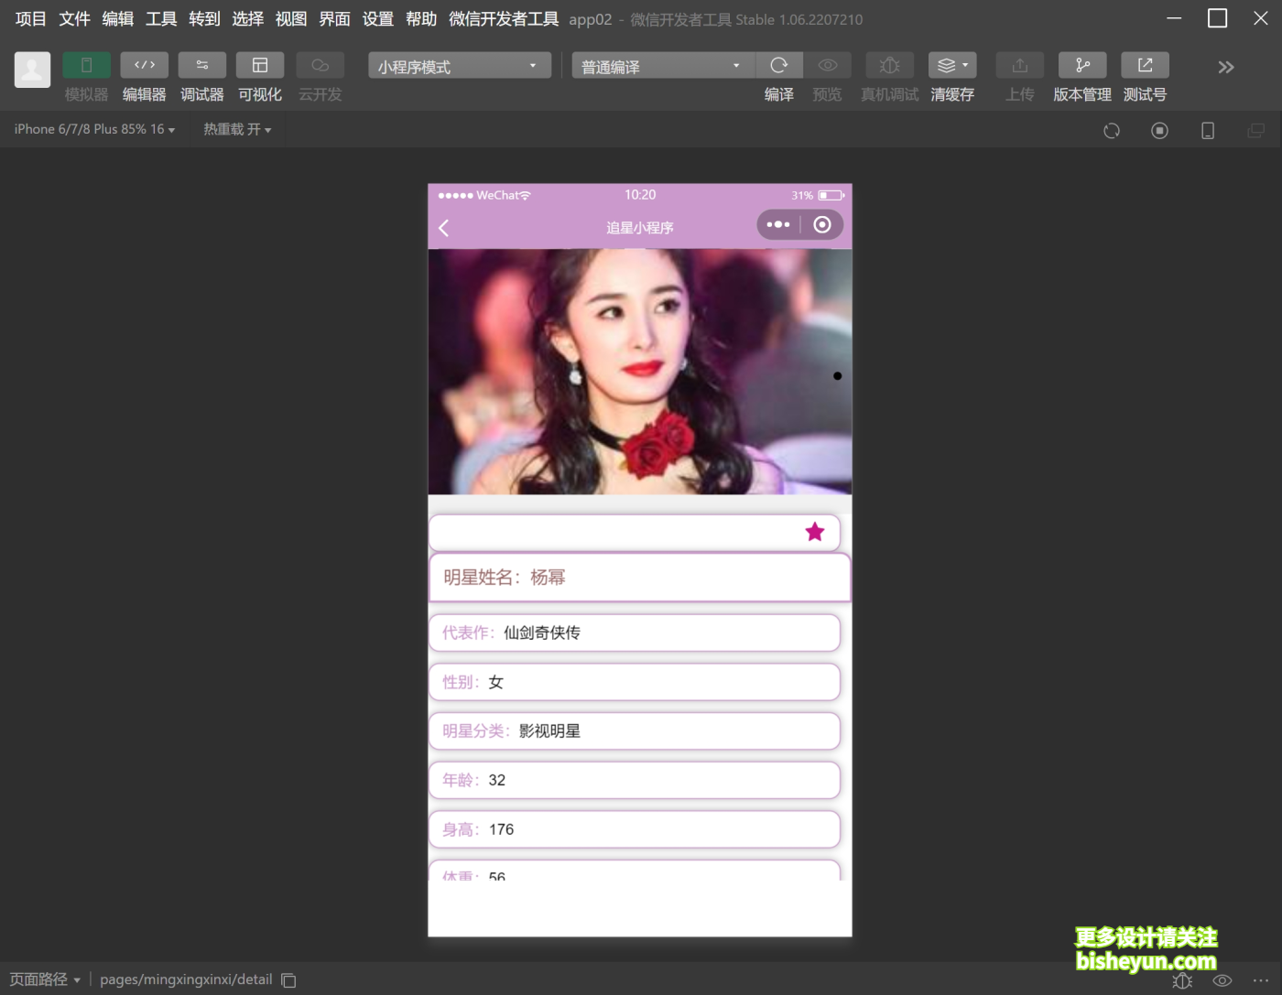Open the iPhone 6/7/8 Plus device dropdown

tap(92, 129)
